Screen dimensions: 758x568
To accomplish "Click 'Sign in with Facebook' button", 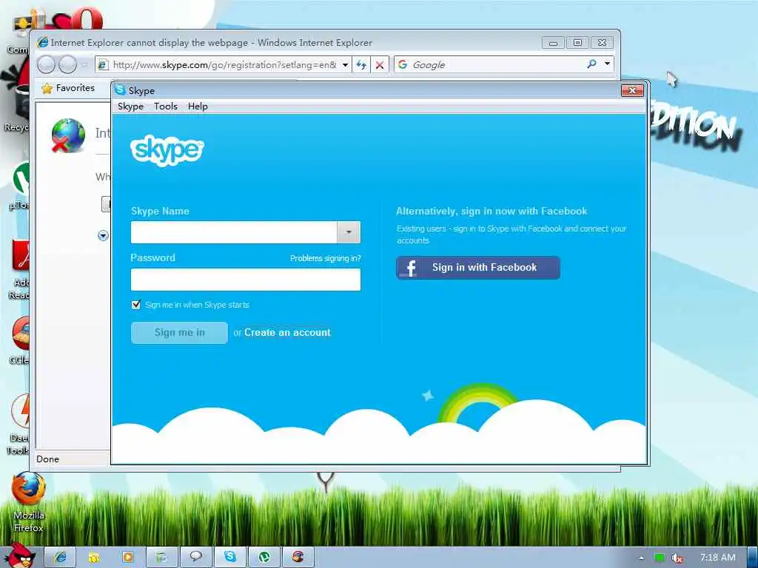I will 478,268.
